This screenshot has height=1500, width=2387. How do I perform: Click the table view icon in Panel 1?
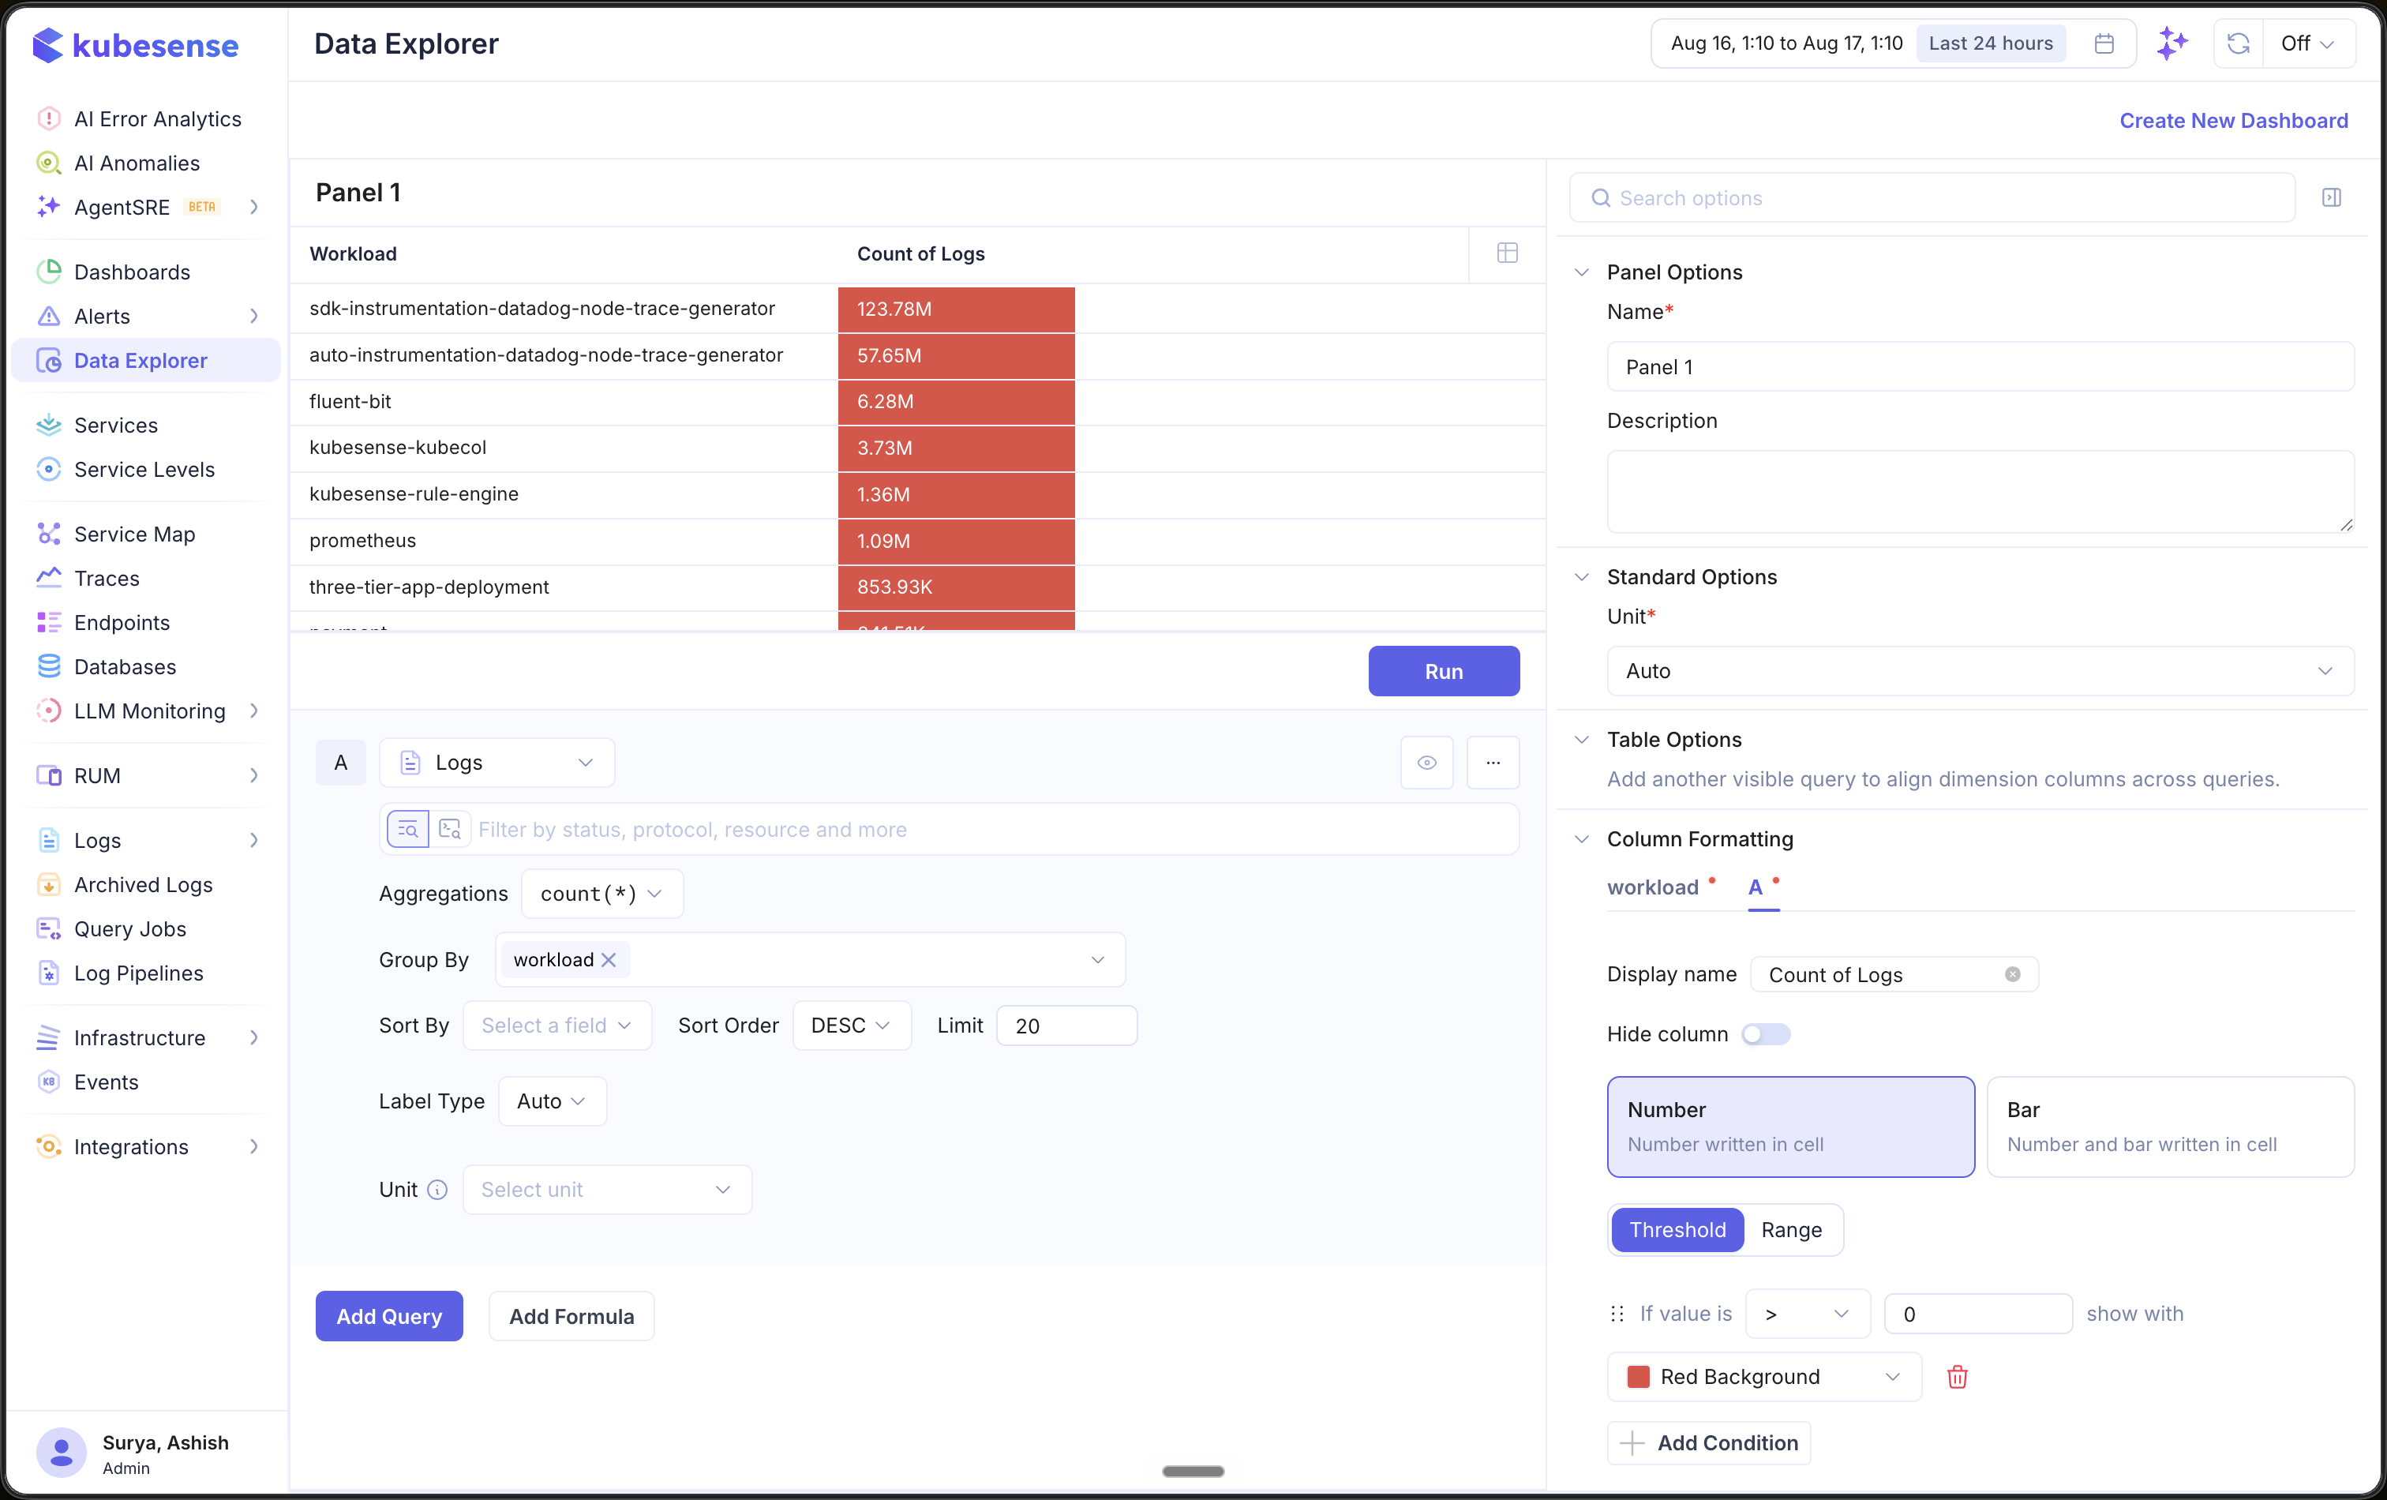coord(1507,253)
